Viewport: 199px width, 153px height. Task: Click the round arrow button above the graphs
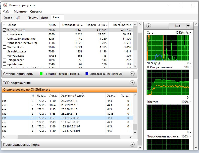click(x=148, y=26)
